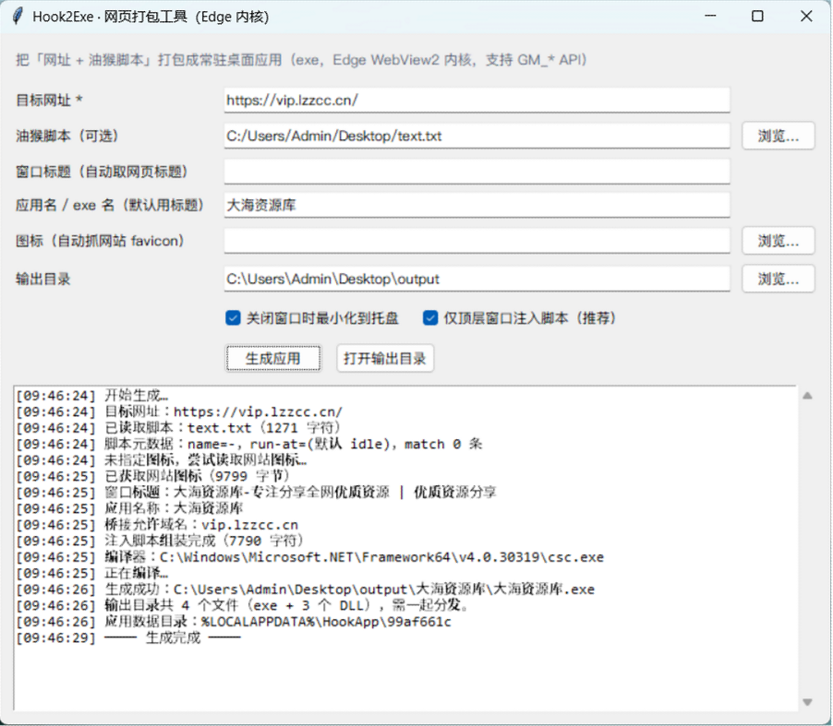Screen dimensions: 833x726
Task: Click log line 已获取网站图标（9799 字节）
Action: point(153,476)
